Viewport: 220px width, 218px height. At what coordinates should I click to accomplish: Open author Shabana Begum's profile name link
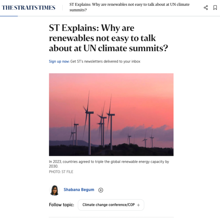coord(79,190)
